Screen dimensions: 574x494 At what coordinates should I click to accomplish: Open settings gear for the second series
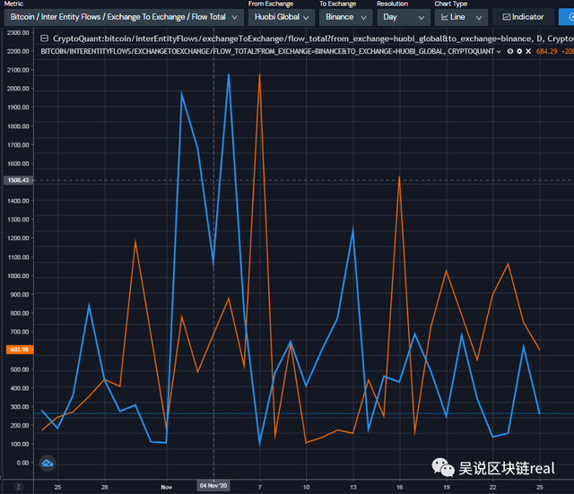click(x=518, y=51)
